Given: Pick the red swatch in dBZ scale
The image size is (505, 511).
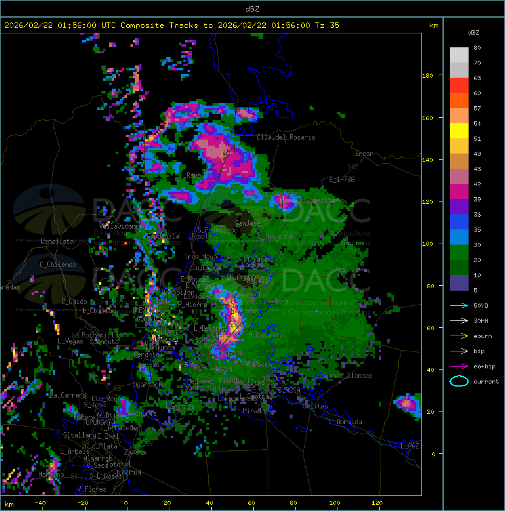Looking at the screenshot, I should coord(459,86).
